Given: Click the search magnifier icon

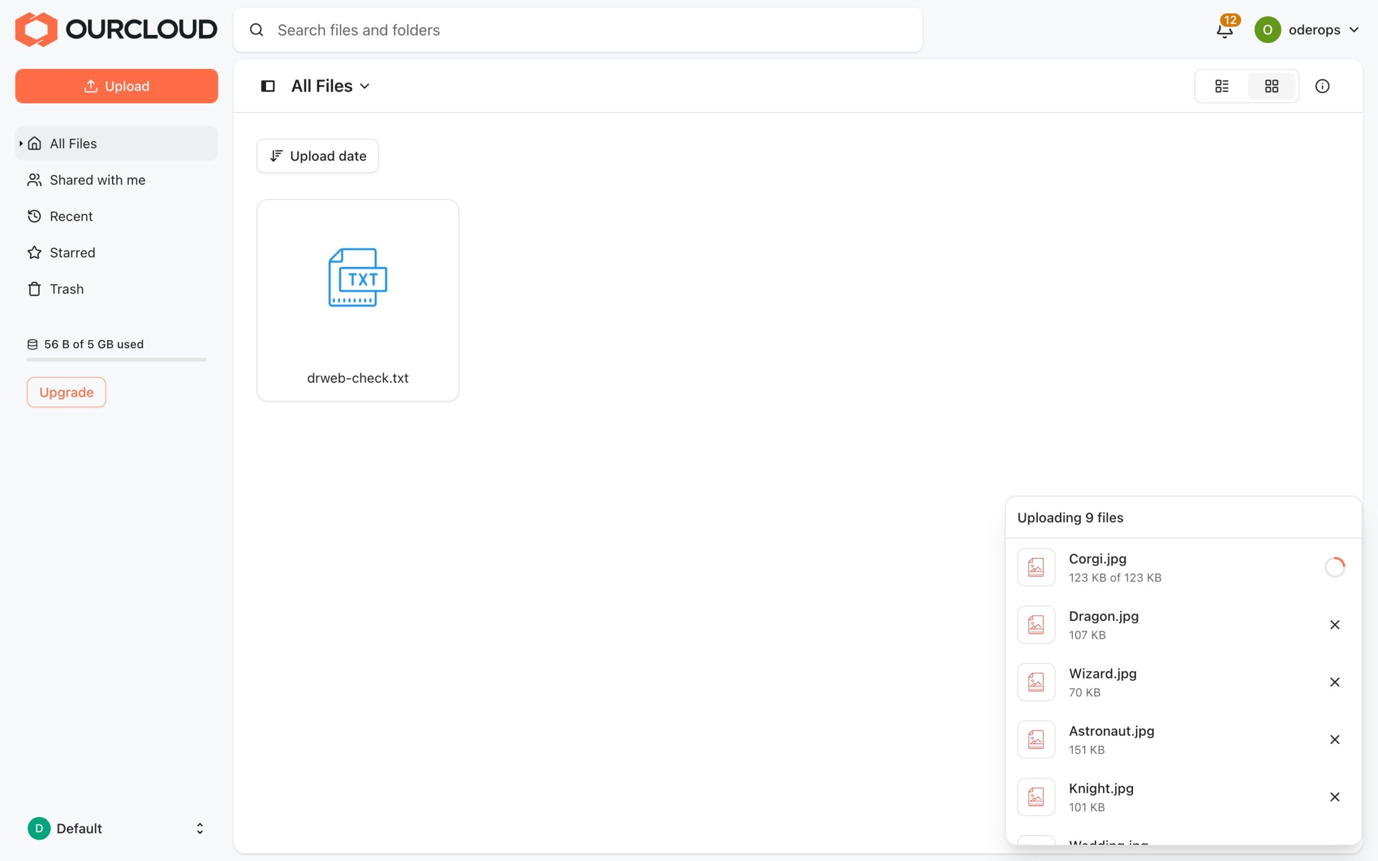Looking at the screenshot, I should 256,30.
